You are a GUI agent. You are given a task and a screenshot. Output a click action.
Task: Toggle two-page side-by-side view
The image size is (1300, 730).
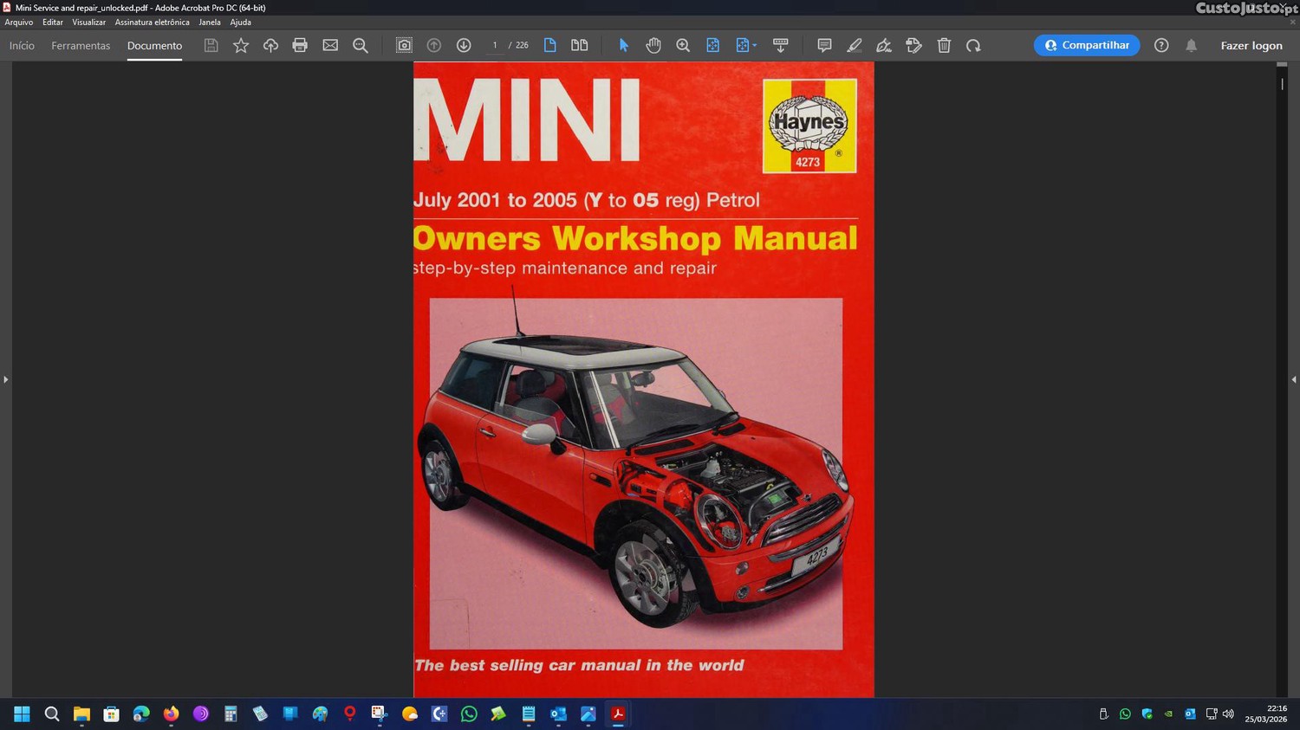coord(579,46)
